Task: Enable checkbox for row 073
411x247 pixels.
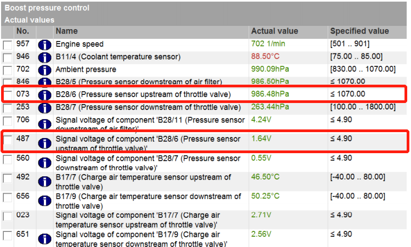Action: [x=8, y=95]
